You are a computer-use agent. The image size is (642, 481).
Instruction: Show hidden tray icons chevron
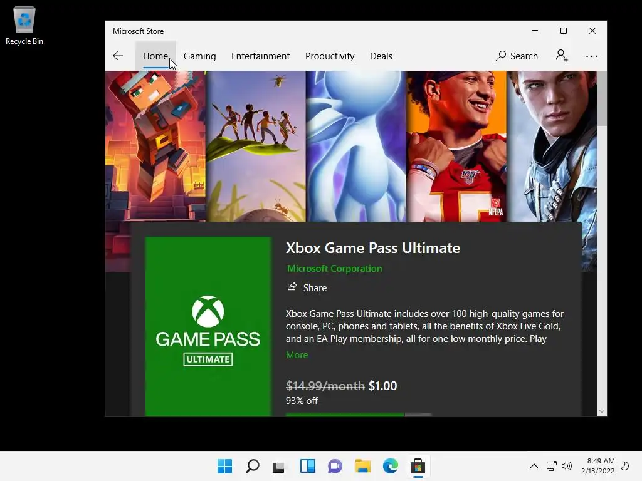(x=534, y=466)
